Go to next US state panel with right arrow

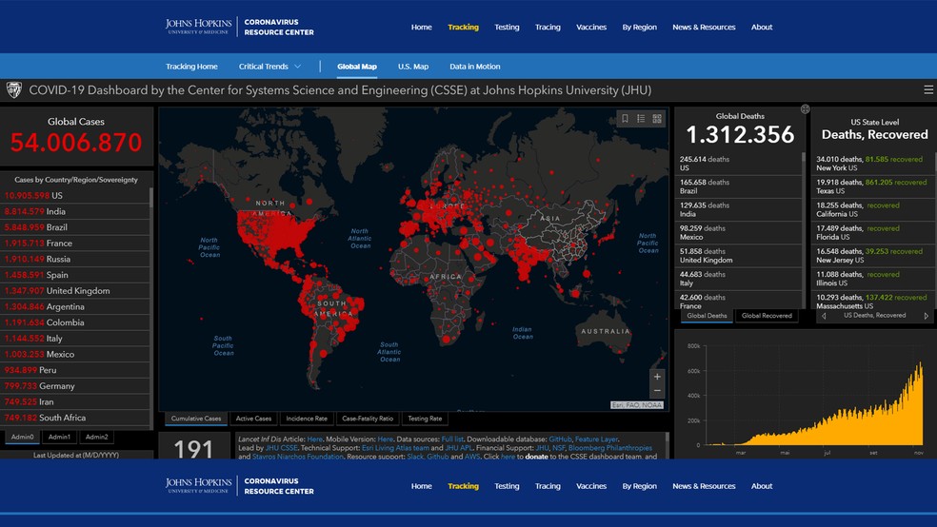pos(926,316)
